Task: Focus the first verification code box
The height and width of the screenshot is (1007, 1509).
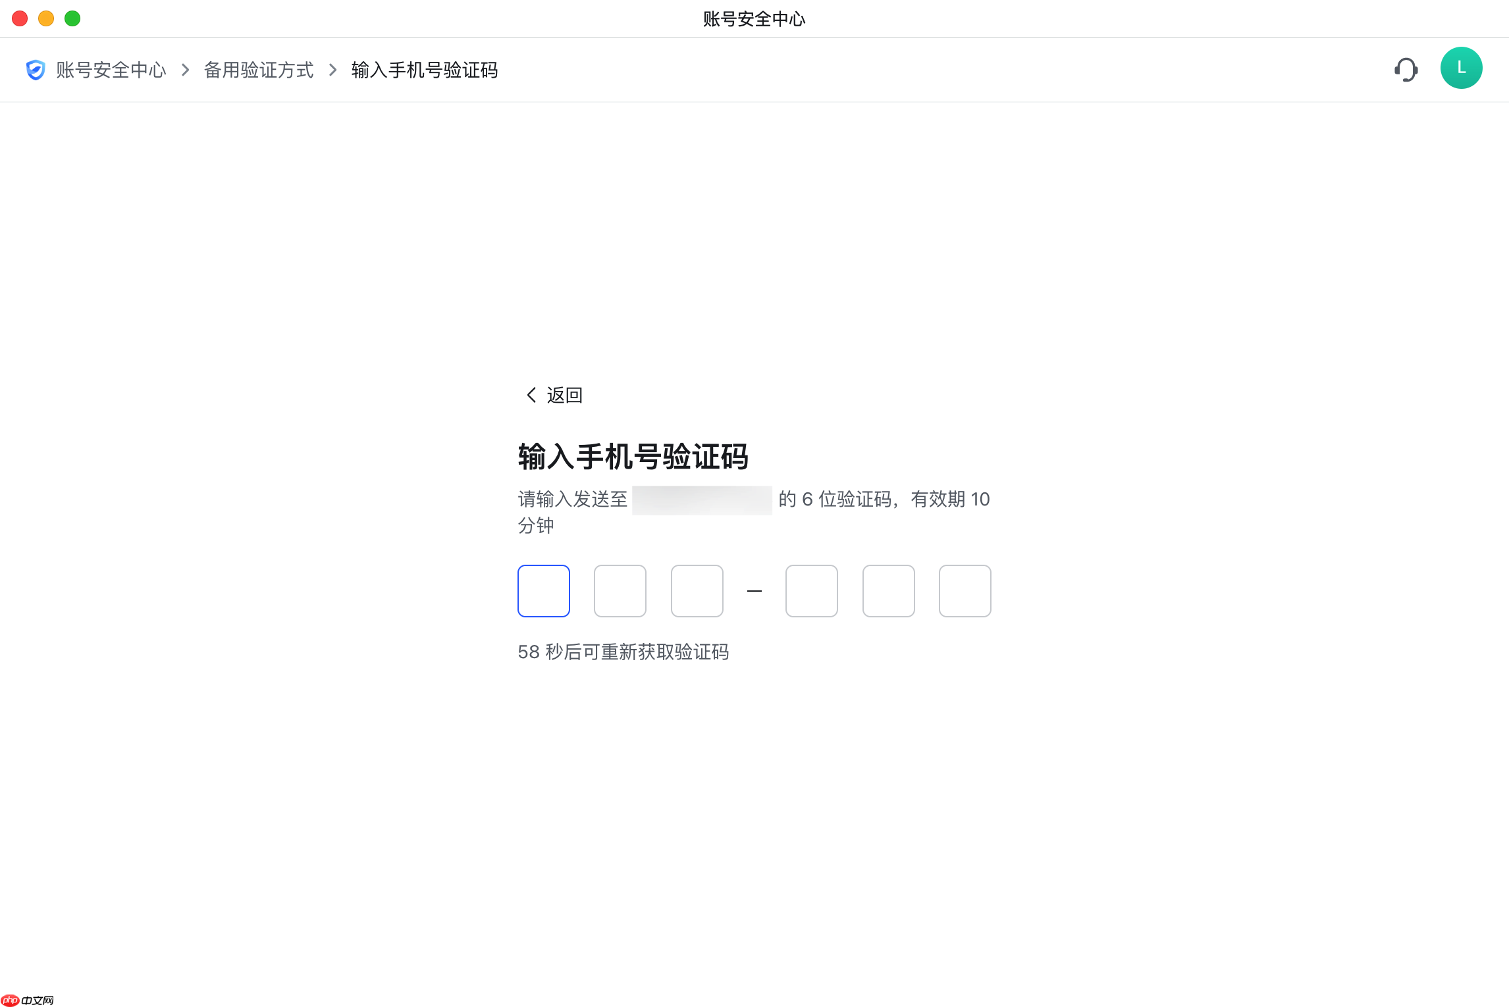Action: [544, 591]
